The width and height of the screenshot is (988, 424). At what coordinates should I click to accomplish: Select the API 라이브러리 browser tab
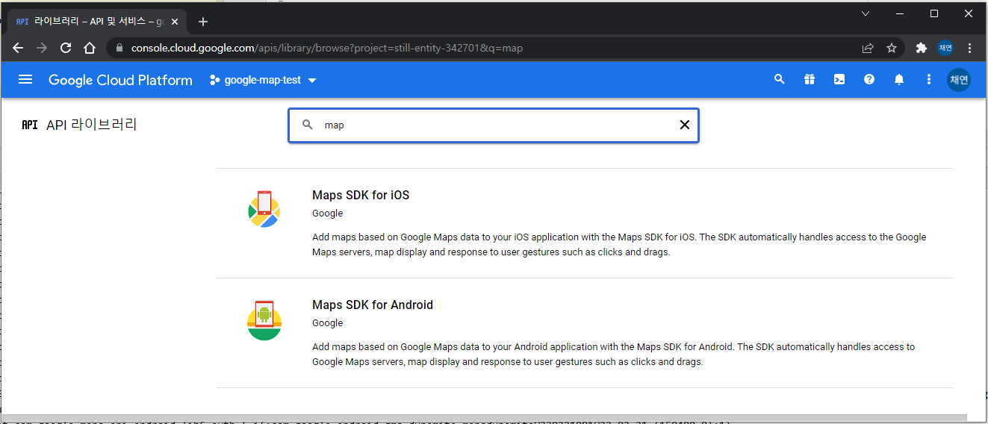click(x=97, y=22)
